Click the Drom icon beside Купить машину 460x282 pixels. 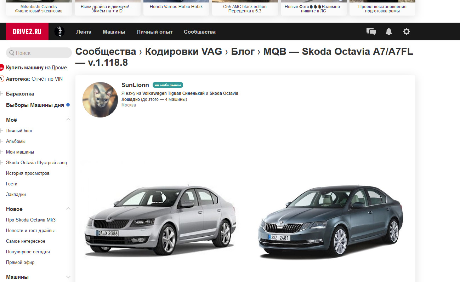pyautogui.click(x=2, y=68)
